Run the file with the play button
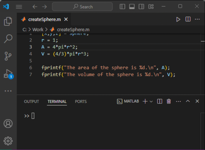 click(178, 19)
